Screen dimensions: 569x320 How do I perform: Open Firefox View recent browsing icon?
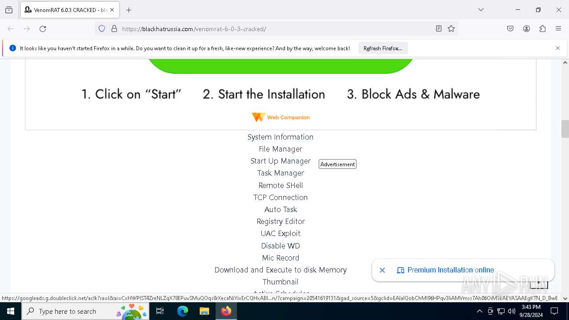[9, 10]
